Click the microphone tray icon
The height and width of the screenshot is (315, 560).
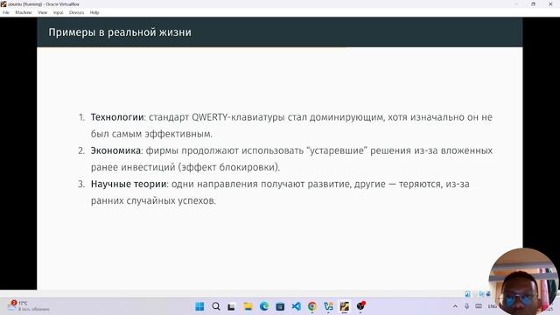click(x=466, y=306)
